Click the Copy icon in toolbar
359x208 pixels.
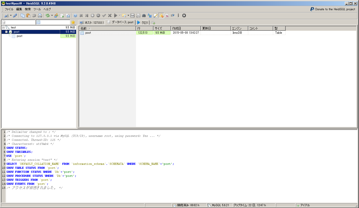pos(23,15)
